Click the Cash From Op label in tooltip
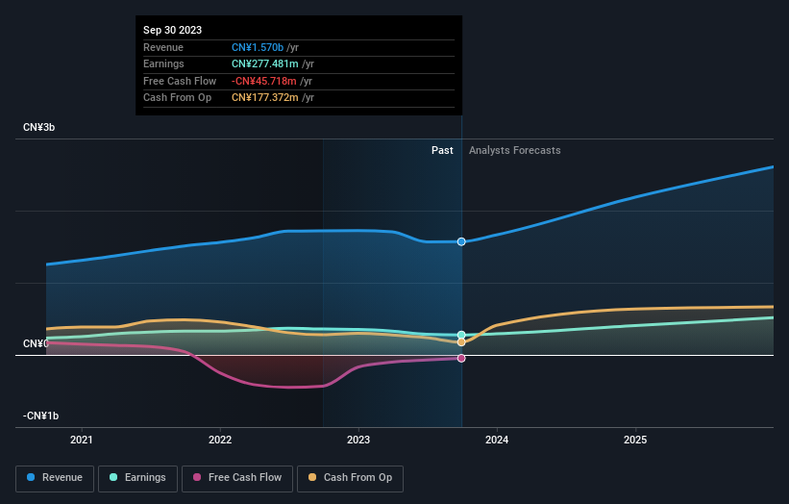 point(177,98)
